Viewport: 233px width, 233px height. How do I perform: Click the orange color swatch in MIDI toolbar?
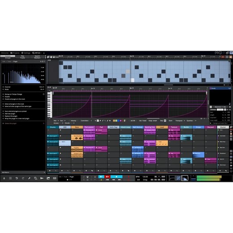(x=114, y=121)
